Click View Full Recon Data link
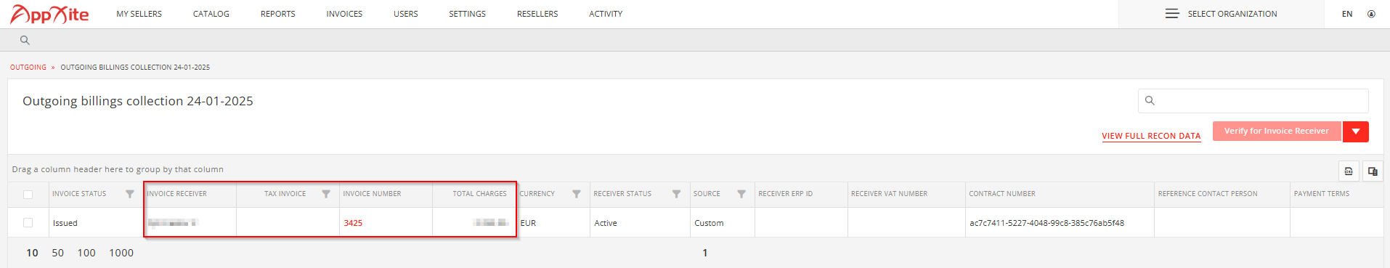 1151,136
